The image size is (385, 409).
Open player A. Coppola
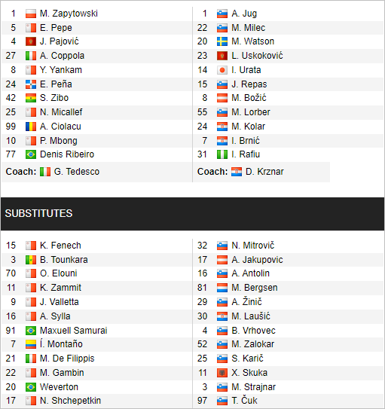click(x=62, y=56)
